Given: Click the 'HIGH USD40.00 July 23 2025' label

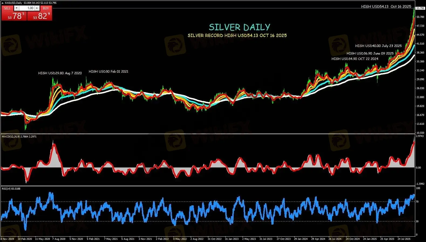Looking at the screenshot, I should (378, 46).
